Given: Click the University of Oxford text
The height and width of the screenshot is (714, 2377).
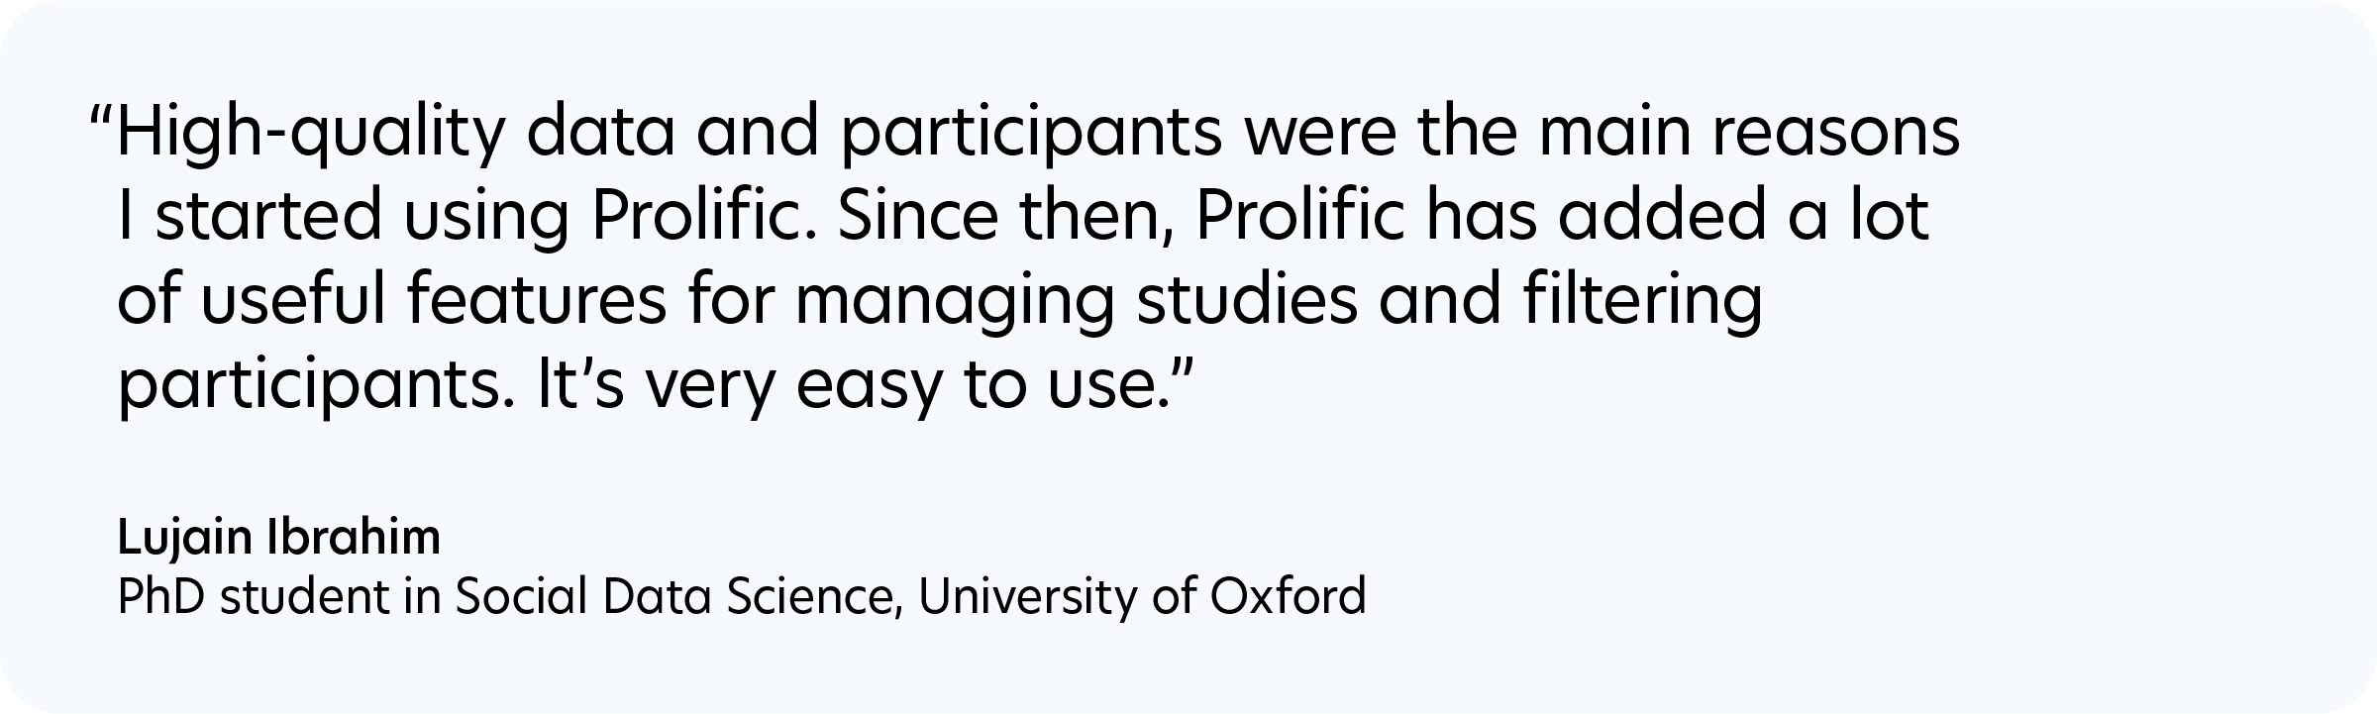Looking at the screenshot, I should tap(1142, 597).
